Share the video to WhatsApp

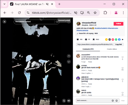coord(116,40)
